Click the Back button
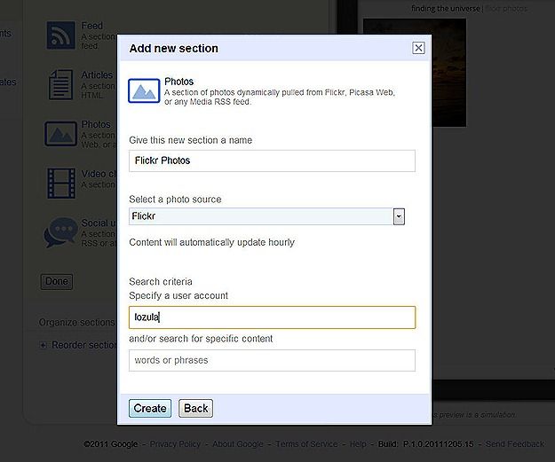 [x=195, y=409]
